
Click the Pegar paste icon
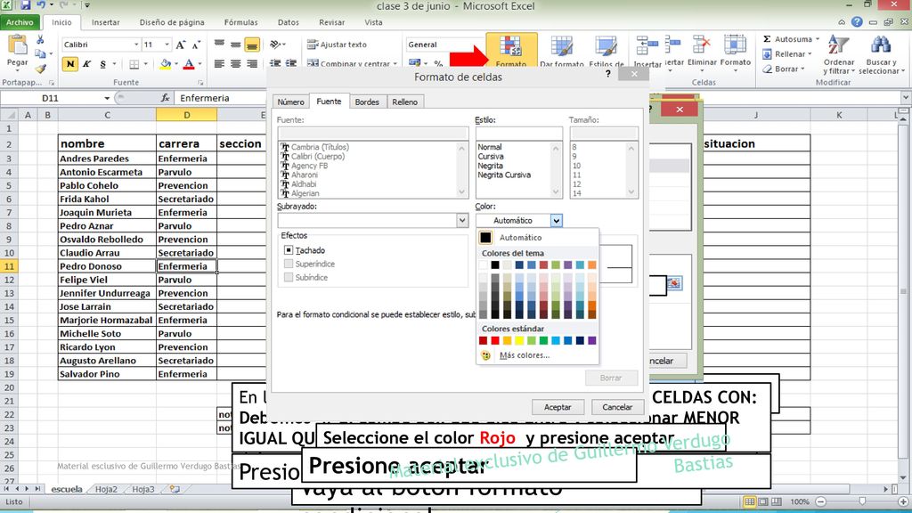pyautogui.click(x=17, y=45)
